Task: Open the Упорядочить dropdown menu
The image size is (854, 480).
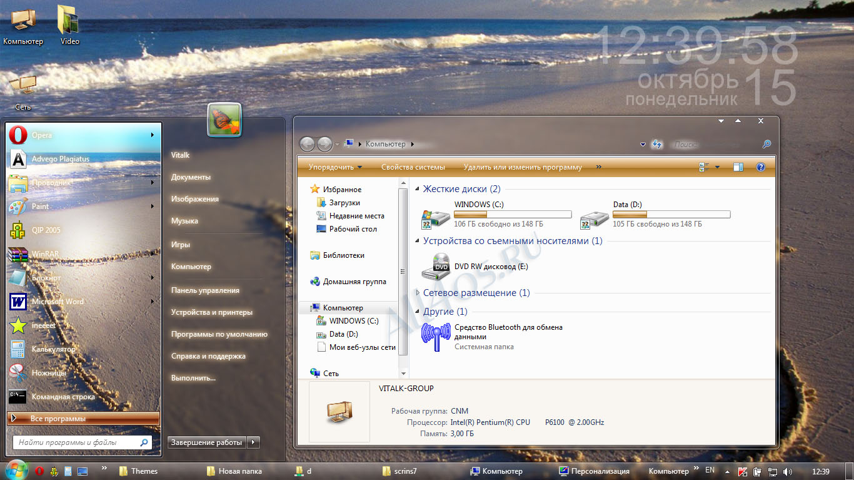Action: pyautogui.click(x=335, y=167)
